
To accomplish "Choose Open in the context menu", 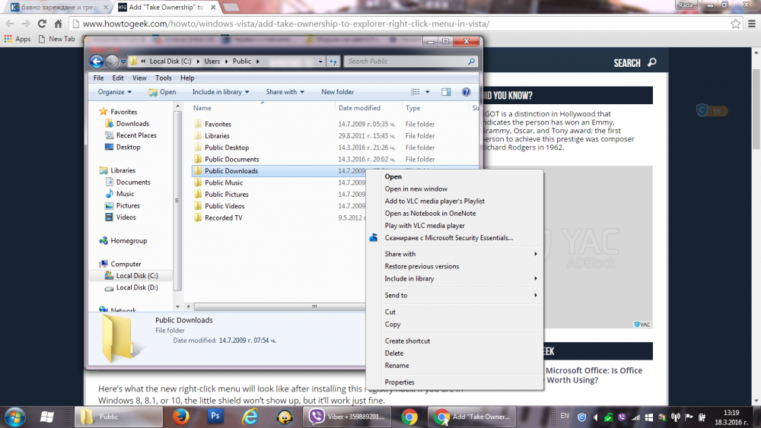I will point(393,177).
